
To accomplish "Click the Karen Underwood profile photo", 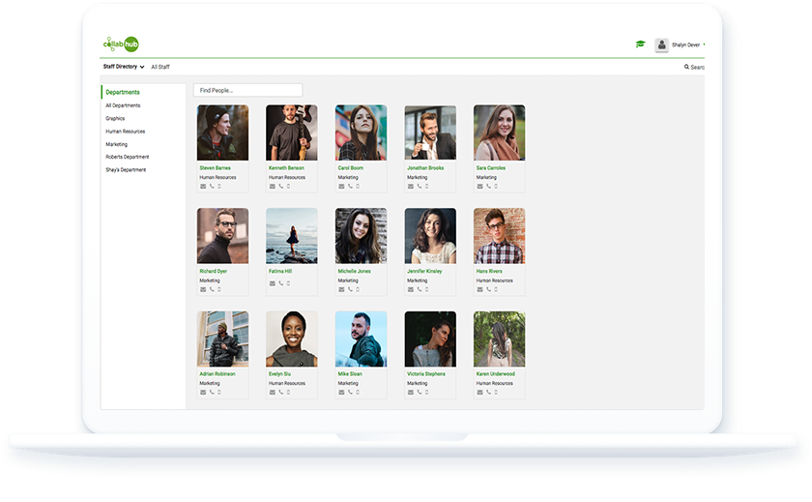I will 499,340.
